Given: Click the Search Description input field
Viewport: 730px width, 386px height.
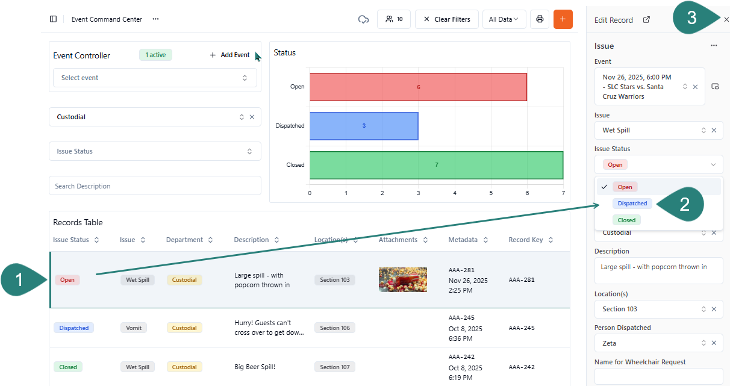Looking at the screenshot, I should click(155, 186).
